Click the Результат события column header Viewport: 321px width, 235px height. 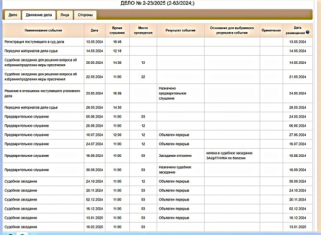[180, 30]
